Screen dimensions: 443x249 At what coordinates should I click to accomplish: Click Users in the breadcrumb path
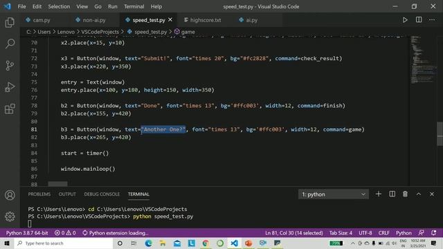44,32
